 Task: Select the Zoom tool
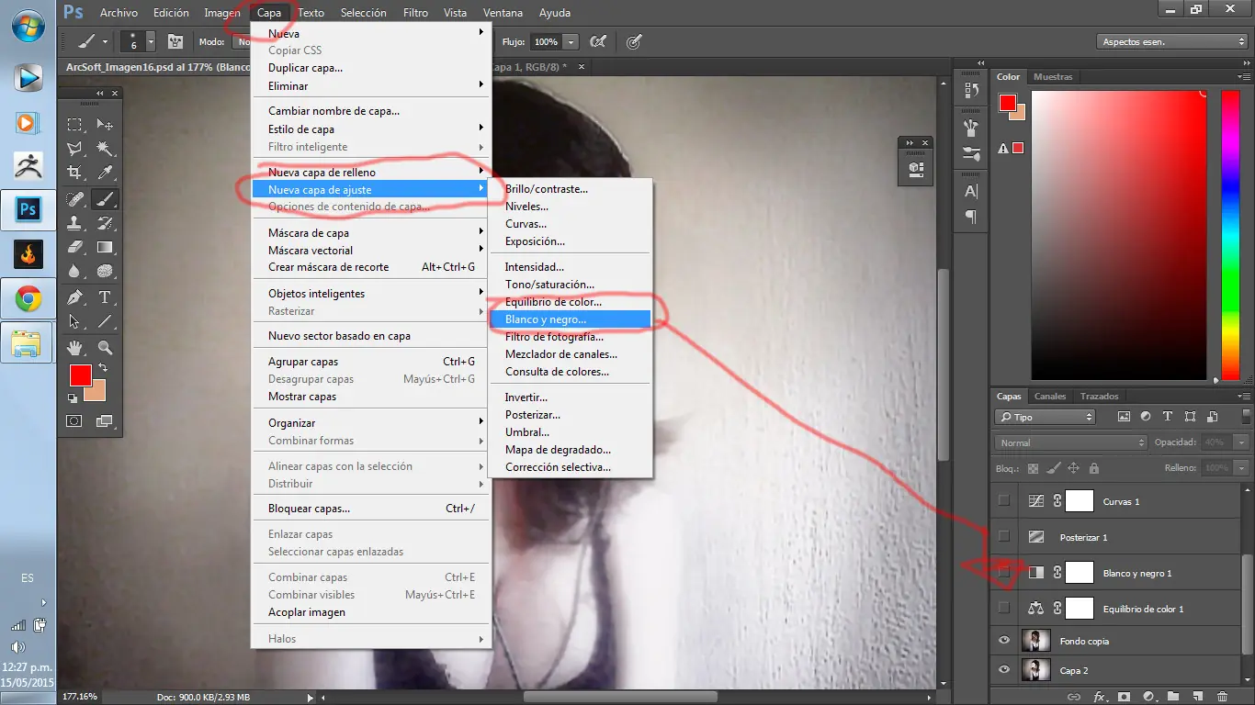[x=104, y=348]
